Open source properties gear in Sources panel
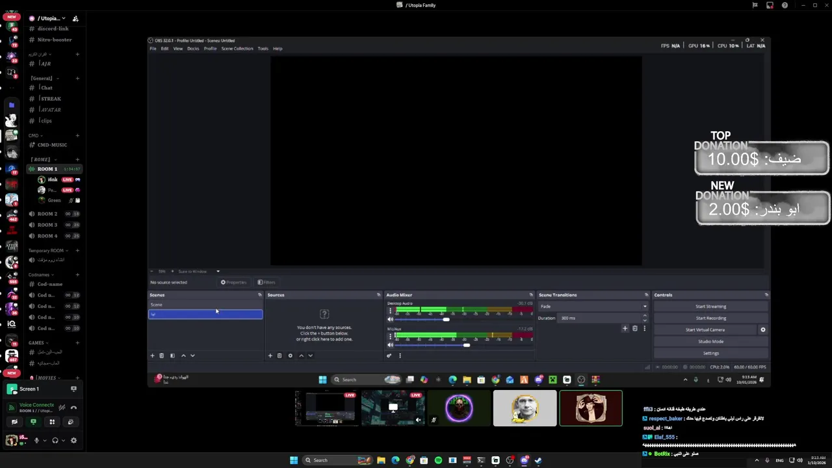This screenshot has height=468, width=832. pyautogui.click(x=290, y=356)
